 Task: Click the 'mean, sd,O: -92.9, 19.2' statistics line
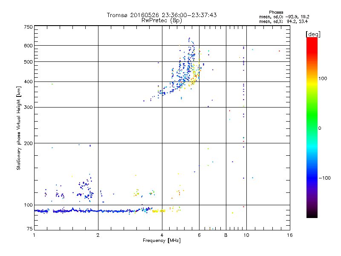(284, 17)
